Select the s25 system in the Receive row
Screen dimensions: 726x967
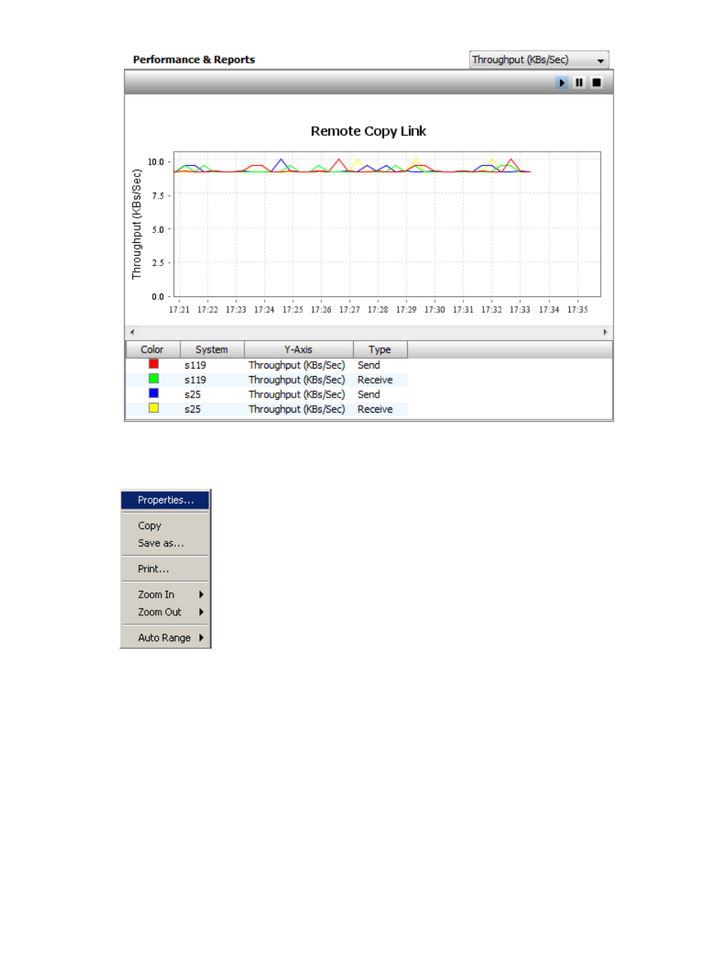click(x=193, y=409)
